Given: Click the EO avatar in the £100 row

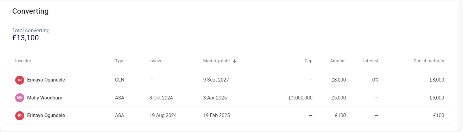Looking at the screenshot, I should tap(20, 116).
